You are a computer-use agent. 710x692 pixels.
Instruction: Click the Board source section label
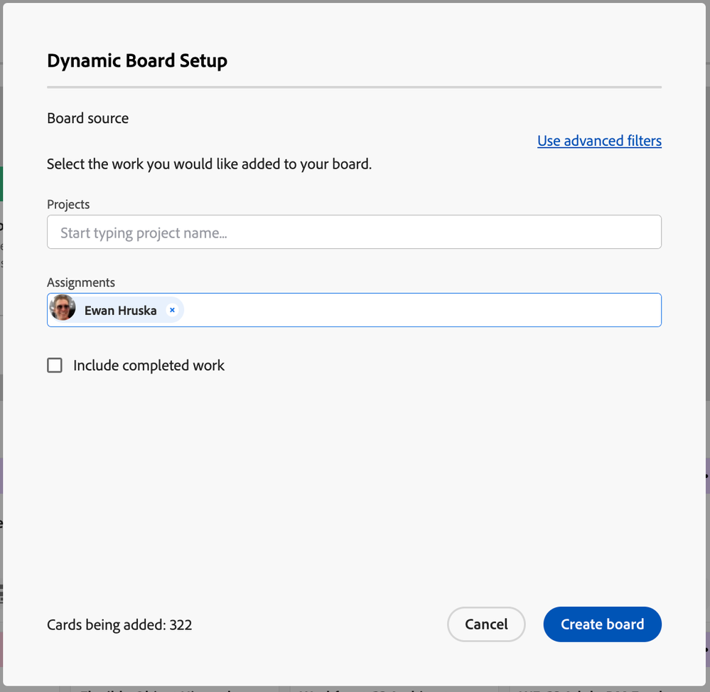87,118
